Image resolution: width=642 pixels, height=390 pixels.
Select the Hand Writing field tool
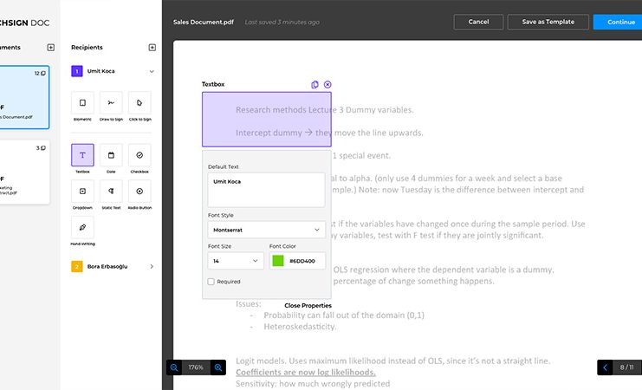click(x=82, y=227)
